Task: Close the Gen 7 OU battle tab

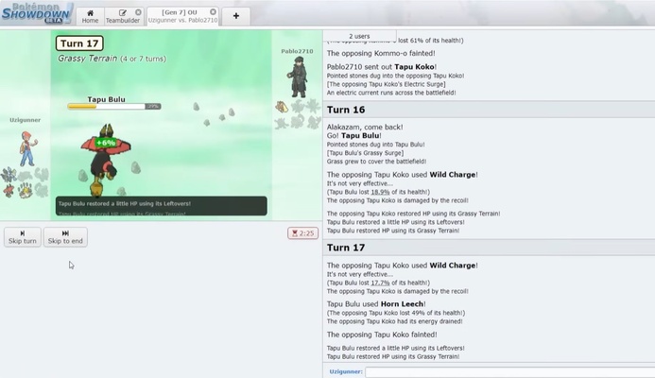Action: point(213,12)
